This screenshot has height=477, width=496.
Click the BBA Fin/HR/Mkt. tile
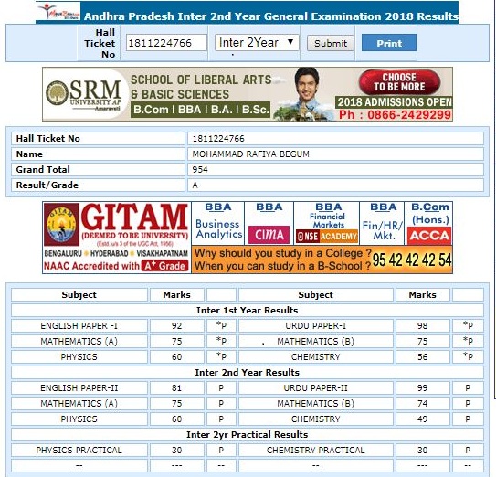[382, 223]
